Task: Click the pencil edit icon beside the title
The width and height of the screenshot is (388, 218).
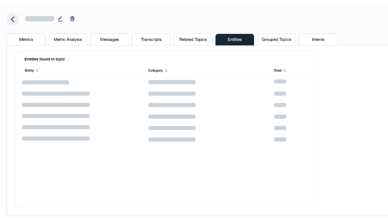Action: coord(60,19)
